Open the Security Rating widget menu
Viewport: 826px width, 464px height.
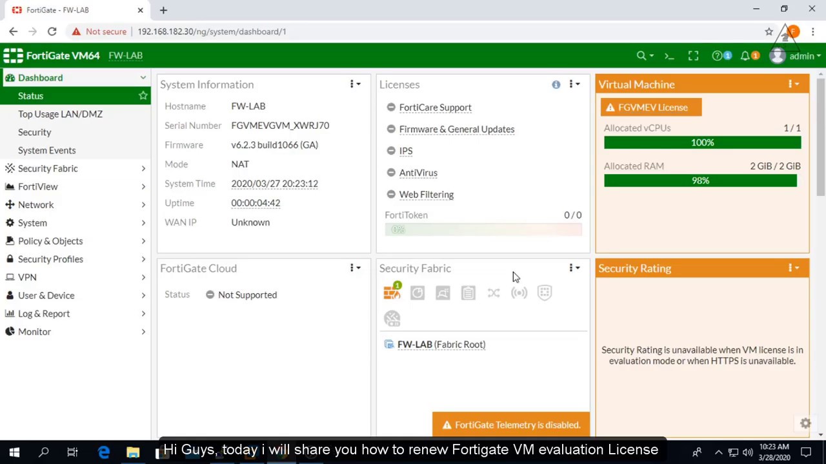tap(793, 268)
